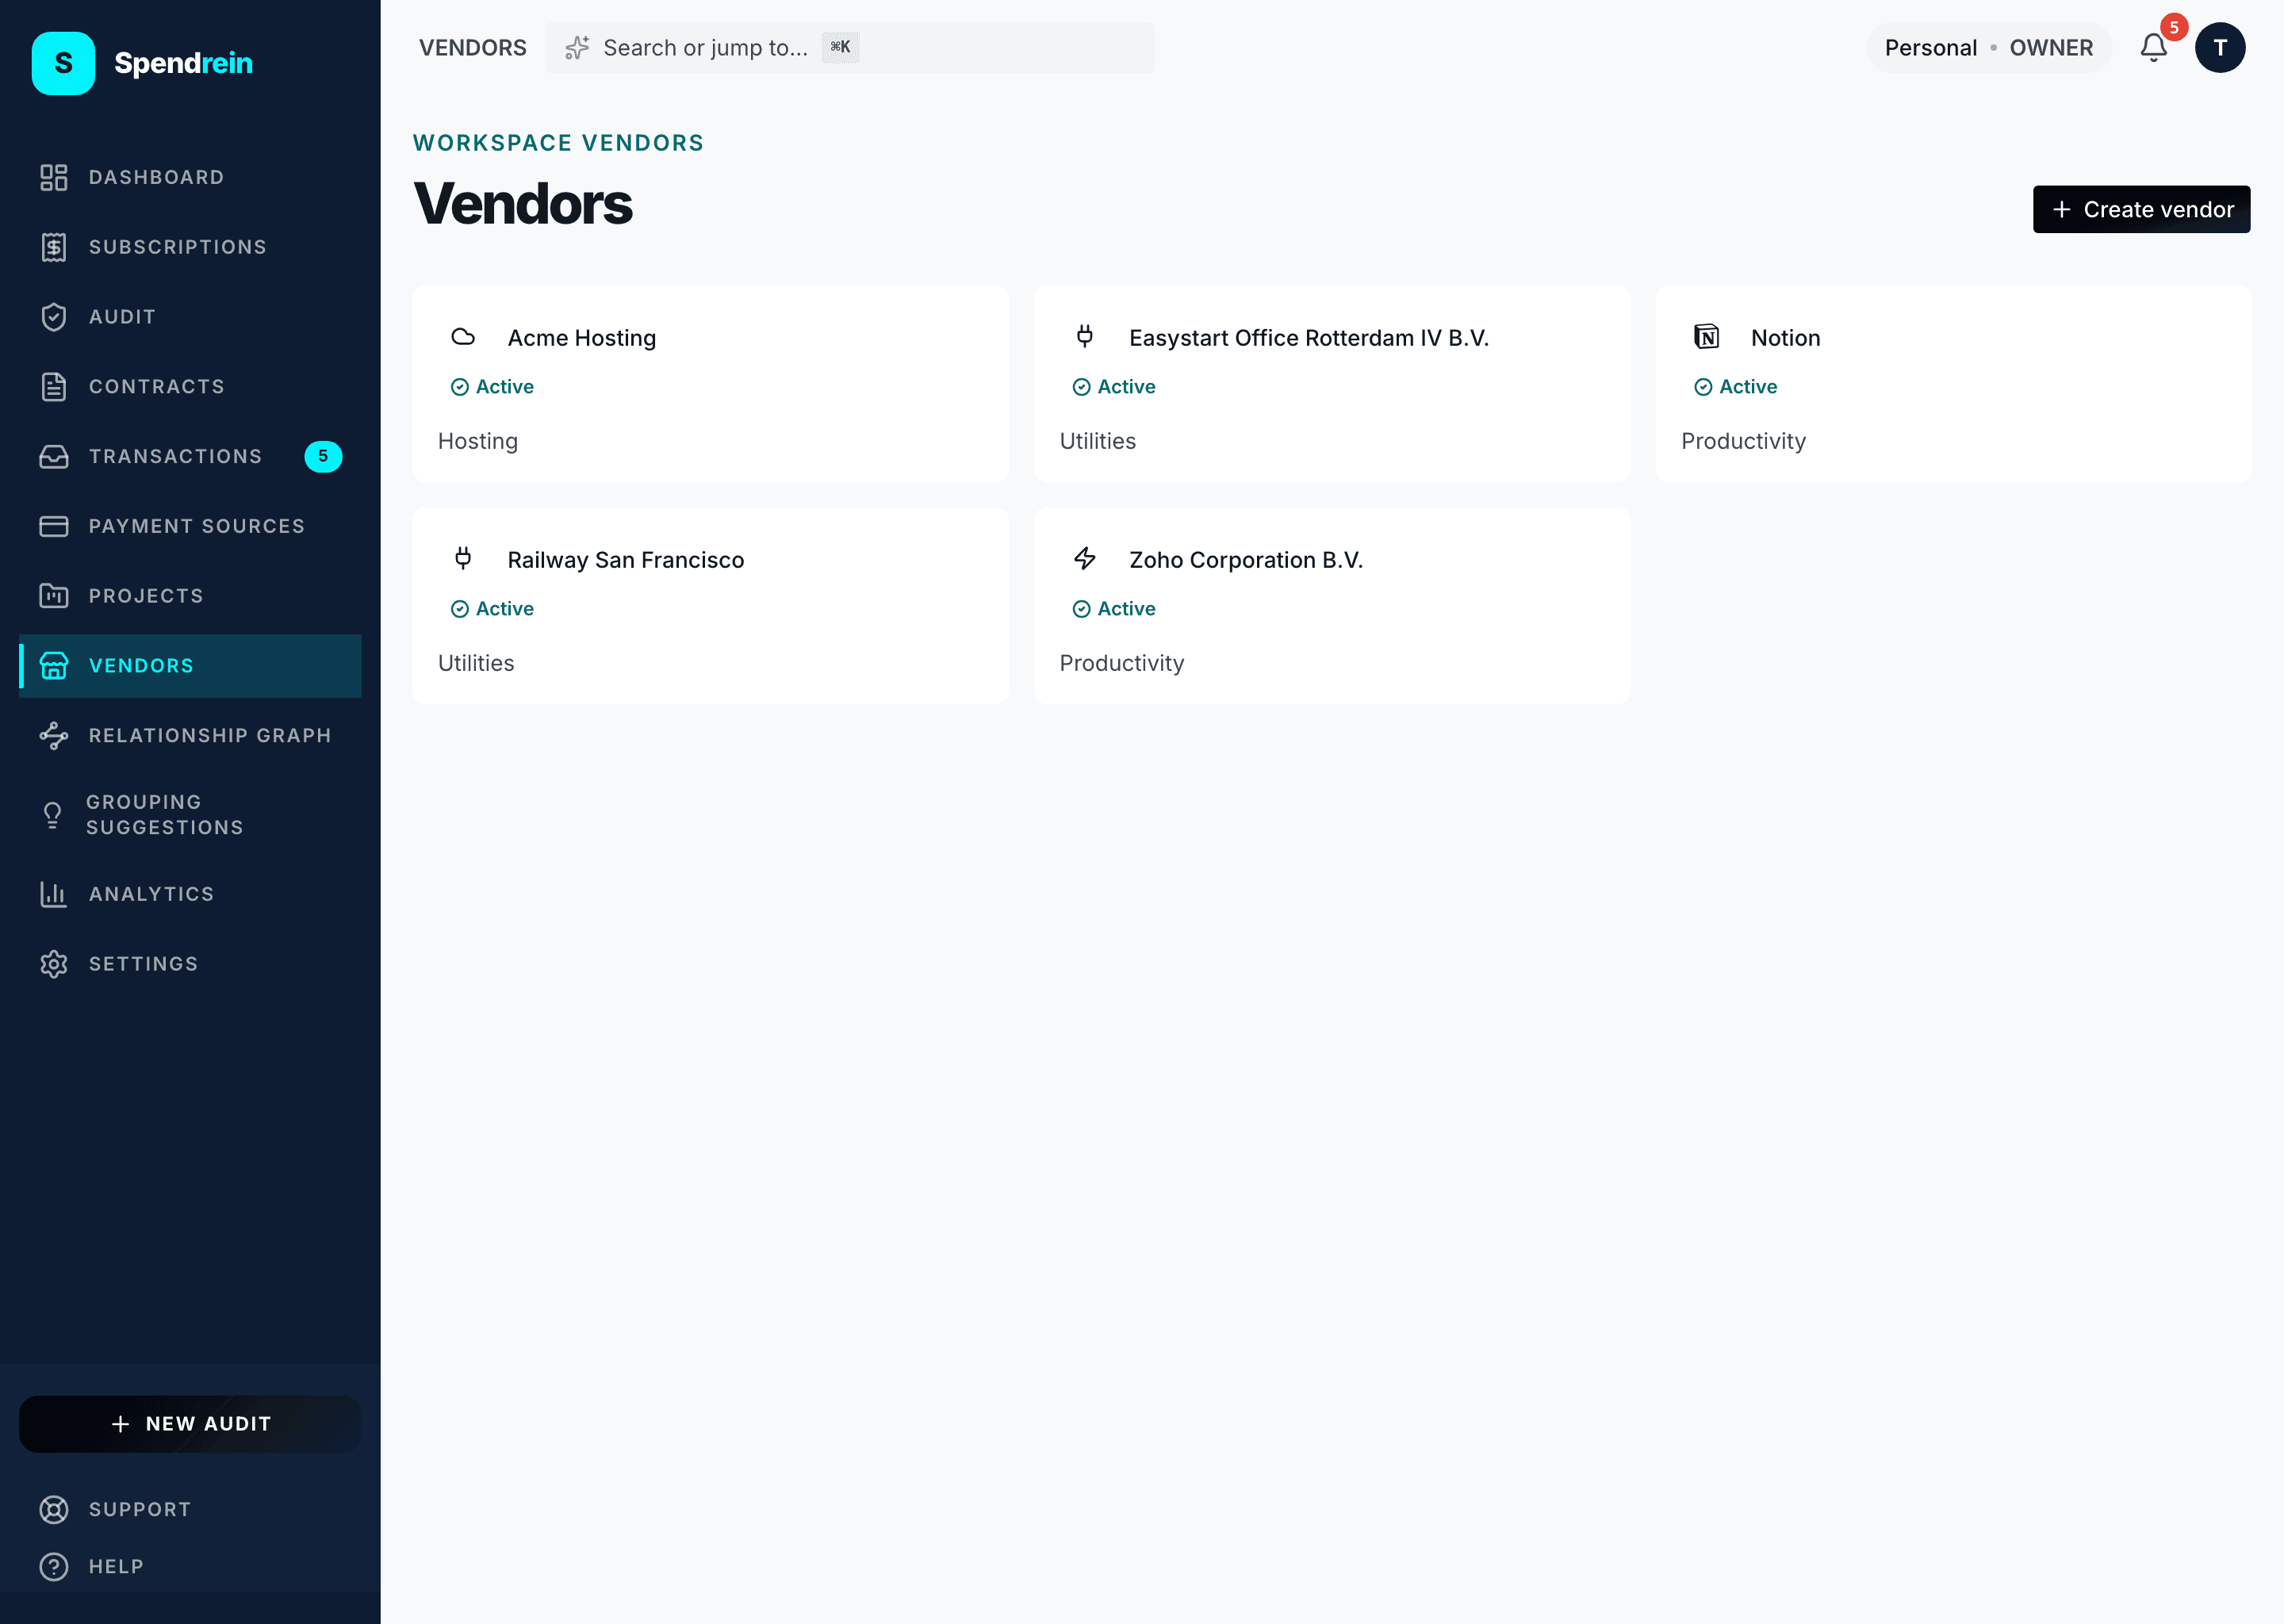Screen dimensions: 2284x1624
Task: Open the Railway San Francisco name
Action: [x=626, y=560]
